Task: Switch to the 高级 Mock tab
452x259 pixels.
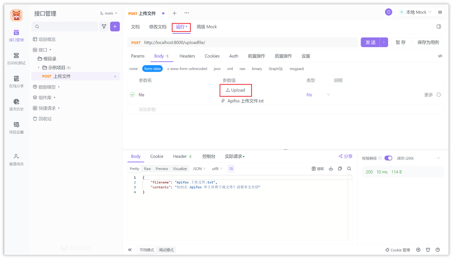Action: click(x=207, y=27)
